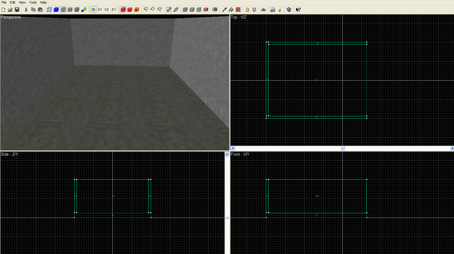Viewport: 454px width, 254px height.
Task: Click the padlock lock icon
Action: [247, 10]
